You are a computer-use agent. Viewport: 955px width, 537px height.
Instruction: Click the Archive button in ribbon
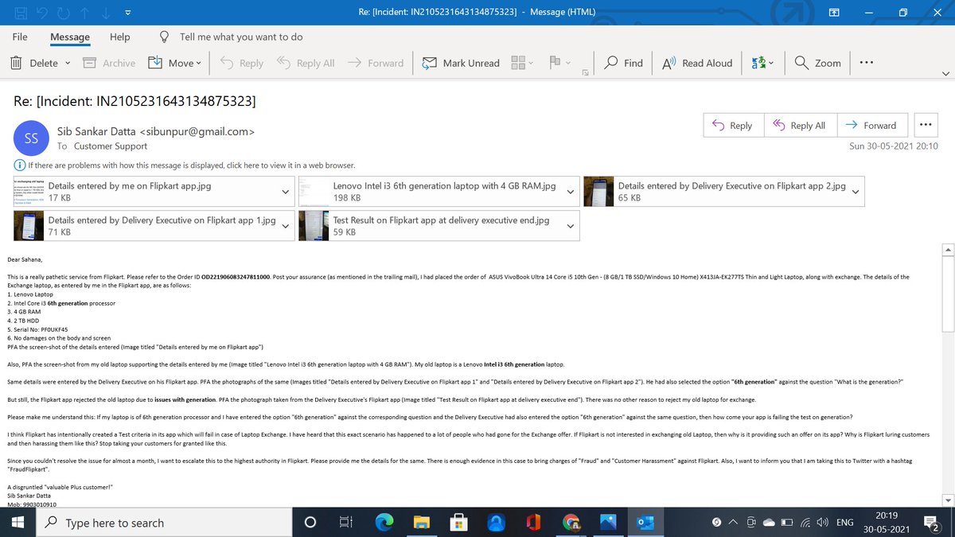tap(109, 63)
